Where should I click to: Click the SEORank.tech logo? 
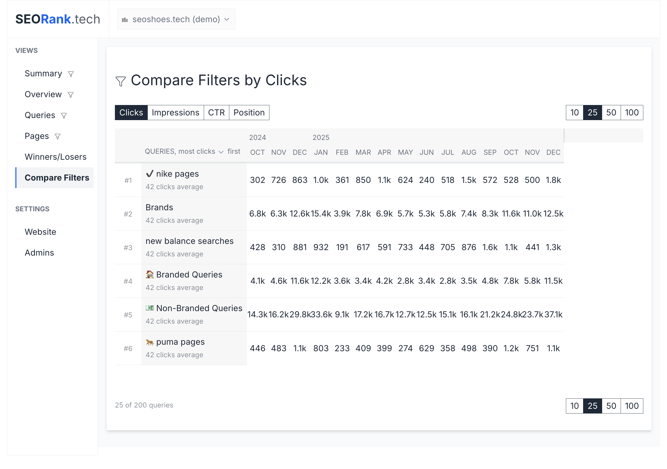pos(58,19)
